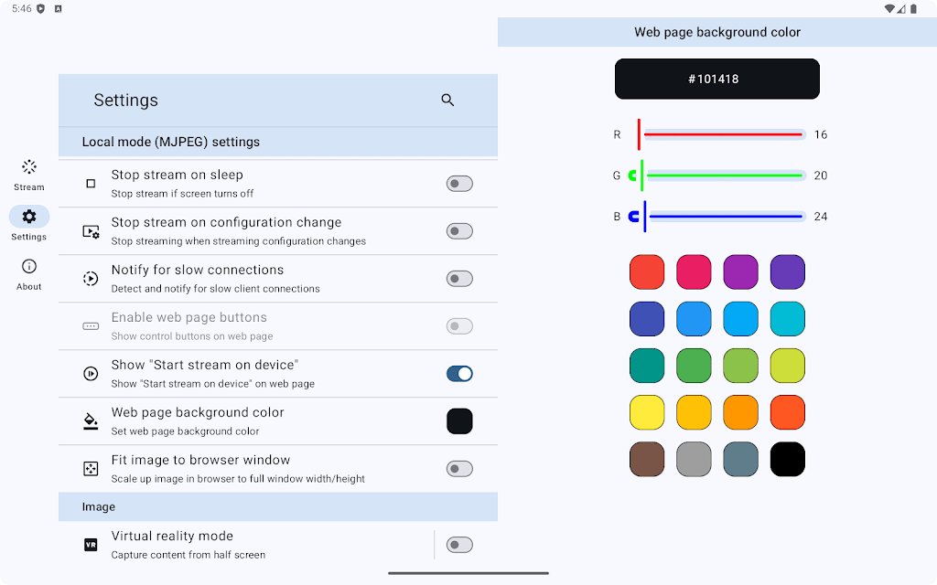This screenshot has height=585, width=937.
Task: Disable Show "Start stream on device" switch
Action: [459, 374]
